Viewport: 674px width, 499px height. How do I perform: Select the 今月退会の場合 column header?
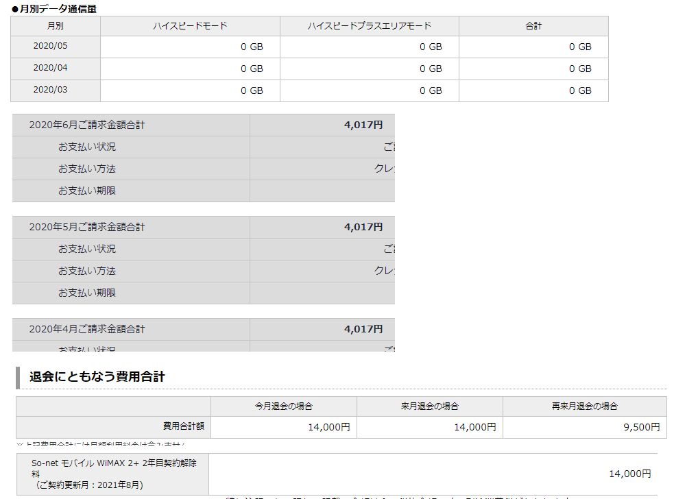pos(283,406)
